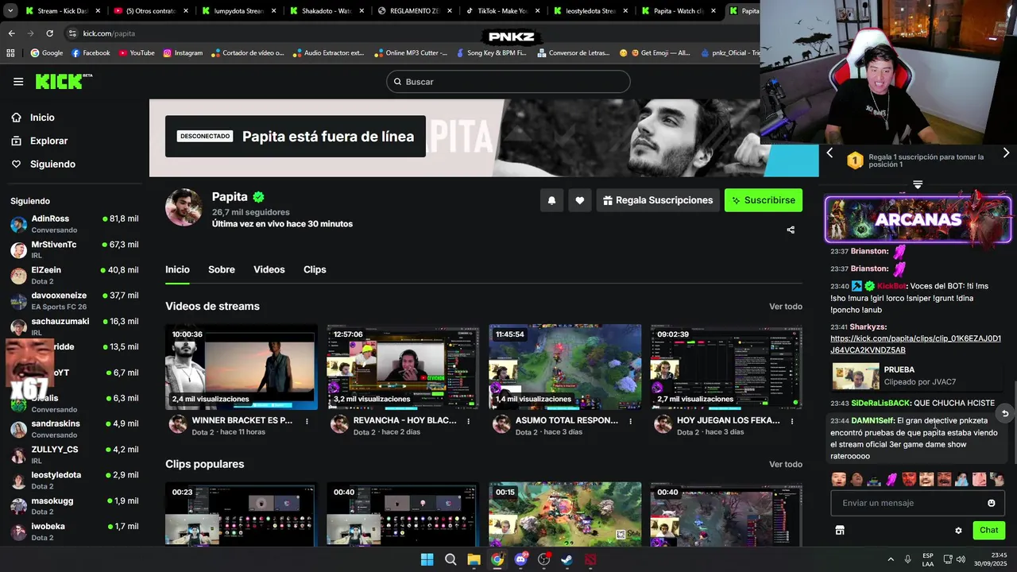Click the heart follow button
Image resolution: width=1017 pixels, height=572 pixels.
580,200
